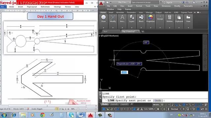211x118 pixels.
Task: Click the binoculars search icon in AutoCAD title bar
Action: (x=161, y=2)
